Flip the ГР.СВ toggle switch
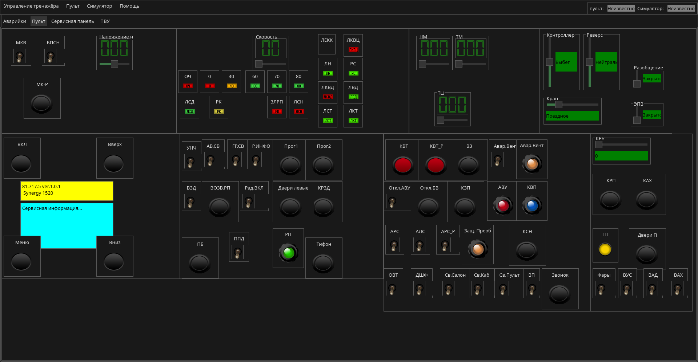Image resolution: width=698 pixels, height=362 pixels. [236, 160]
